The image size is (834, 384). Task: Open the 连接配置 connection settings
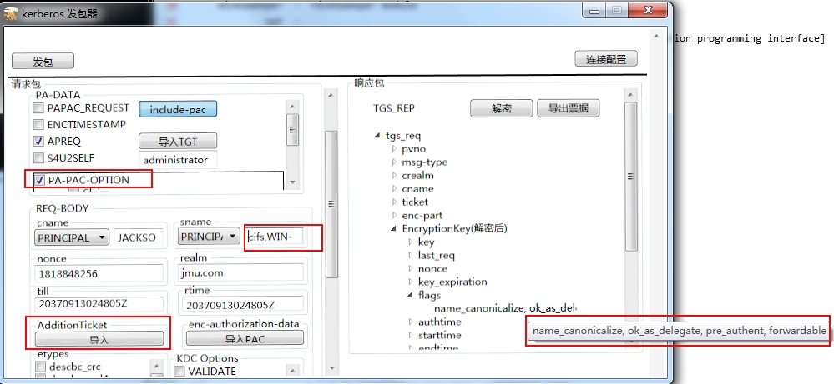606,59
